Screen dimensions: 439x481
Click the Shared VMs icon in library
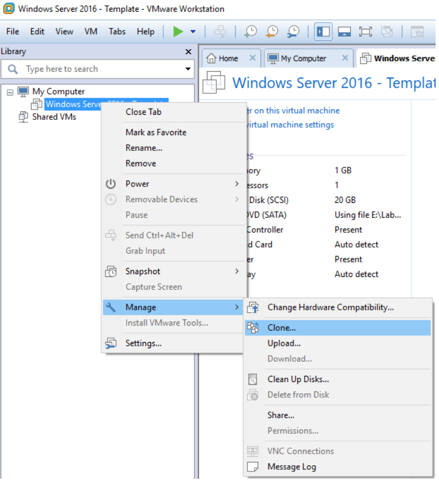[23, 117]
